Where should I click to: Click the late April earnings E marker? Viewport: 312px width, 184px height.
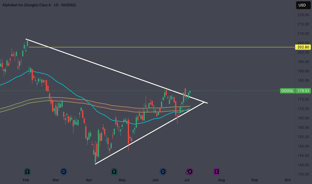[114, 172]
